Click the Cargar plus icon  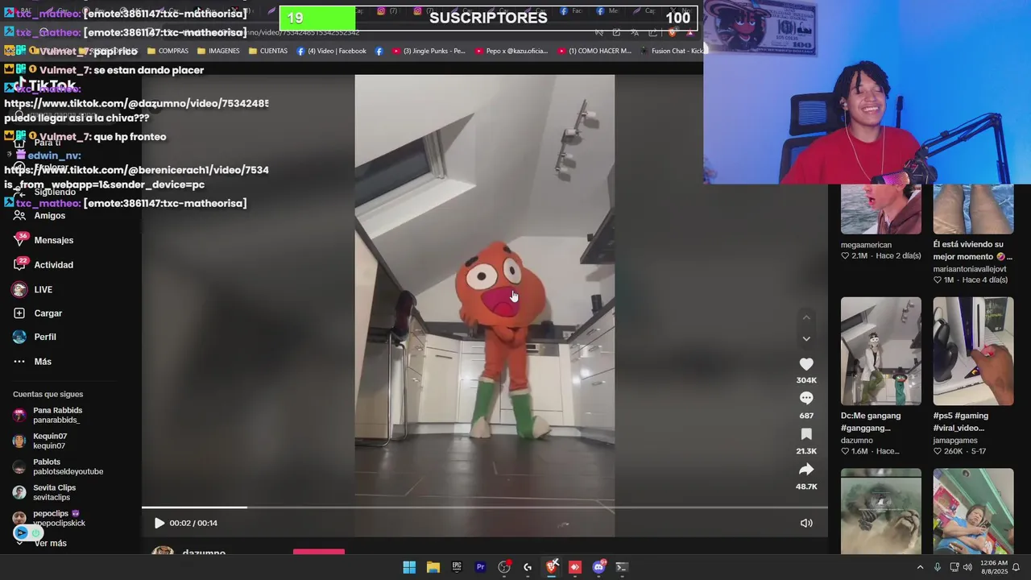19,313
